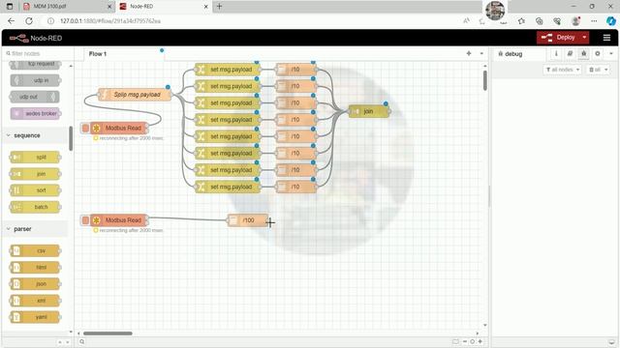This screenshot has width=620, height=348.
Task: Select the xml parser palette node
Action: 35,301
